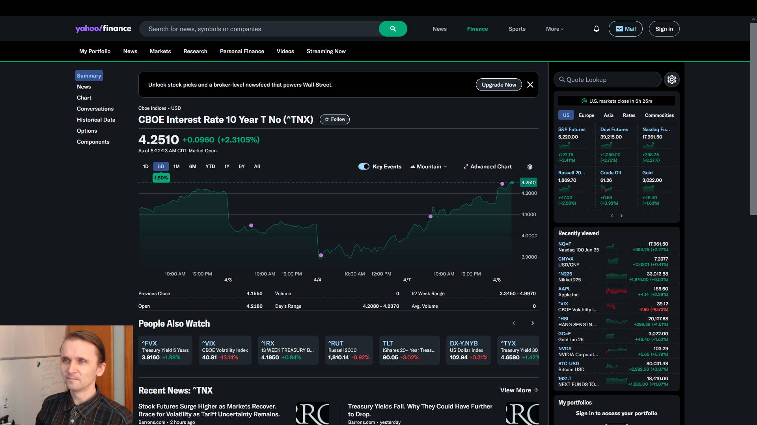Follow ^TNX with the star button
The image size is (757, 425).
pyautogui.click(x=334, y=119)
